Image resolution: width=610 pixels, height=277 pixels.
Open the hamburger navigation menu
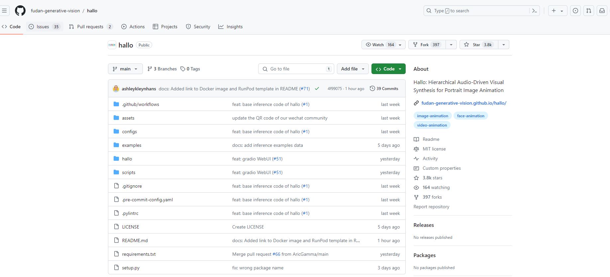pyautogui.click(x=4, y=11)
